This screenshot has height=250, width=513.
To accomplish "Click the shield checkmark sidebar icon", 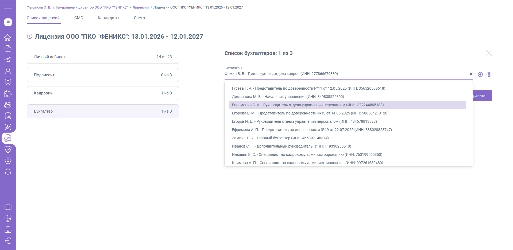I will coord(8,149).
